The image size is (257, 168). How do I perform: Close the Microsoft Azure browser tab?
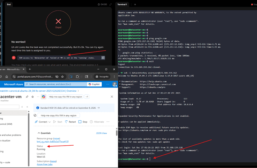point(23,69)
